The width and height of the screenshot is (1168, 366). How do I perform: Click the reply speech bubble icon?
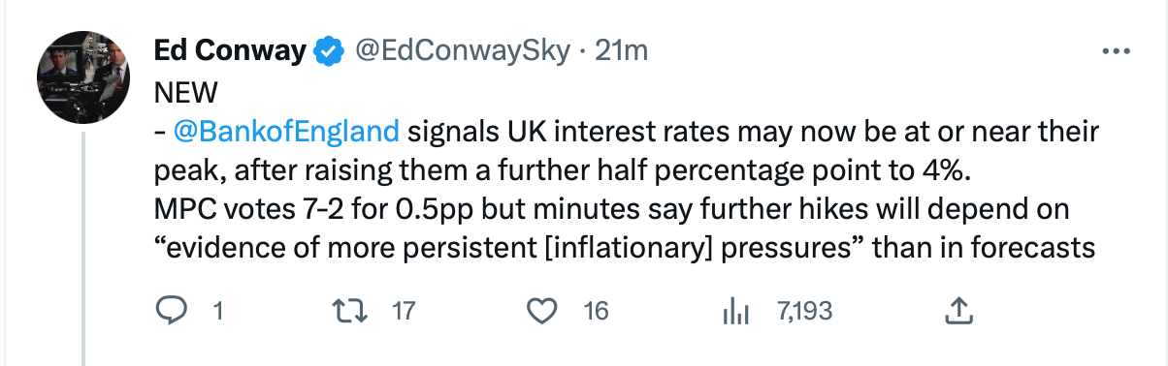172,311
